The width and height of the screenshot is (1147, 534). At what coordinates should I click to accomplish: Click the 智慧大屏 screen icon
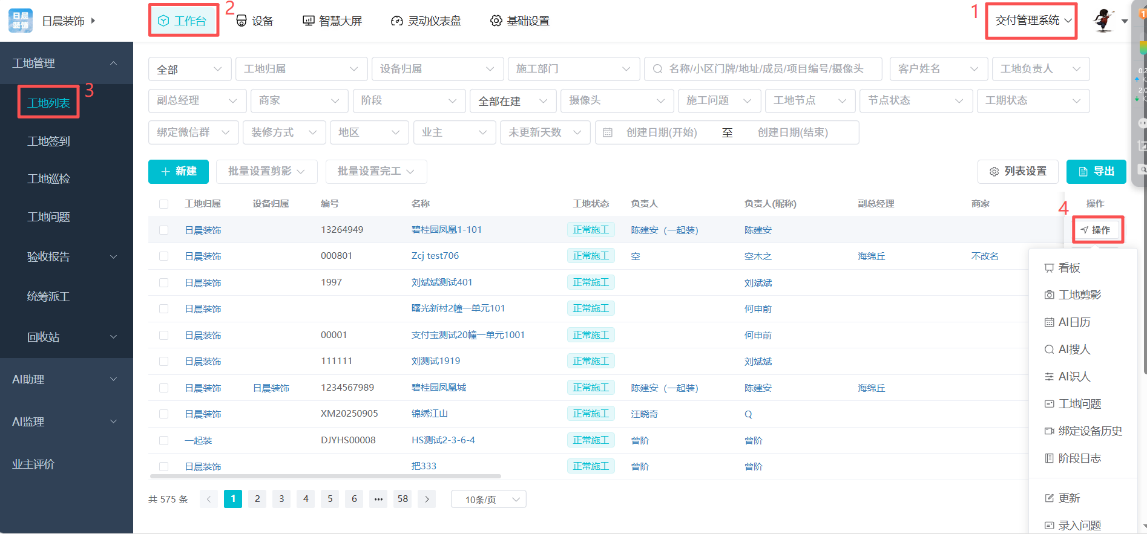(308, 21)
